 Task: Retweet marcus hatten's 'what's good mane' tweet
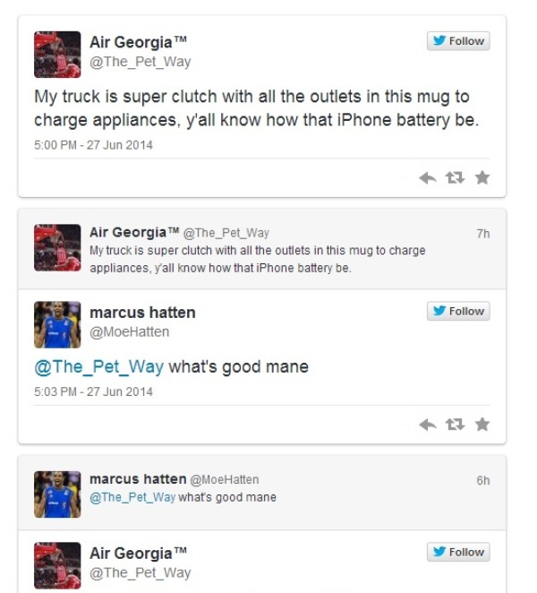[455, 425]
